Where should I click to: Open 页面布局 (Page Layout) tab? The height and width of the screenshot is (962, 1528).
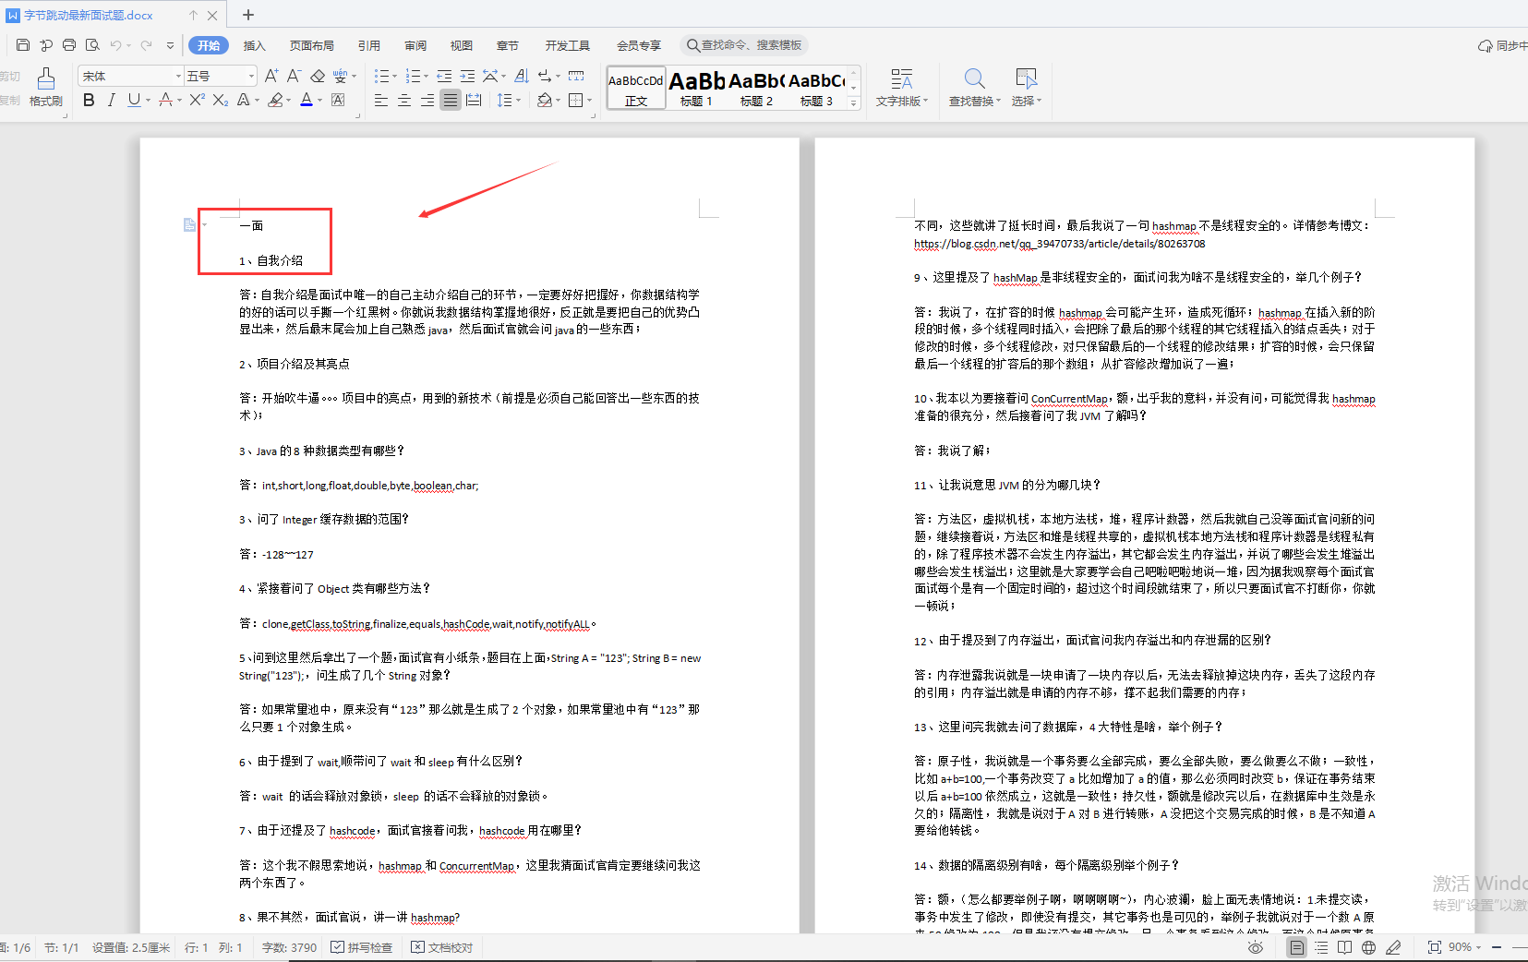point(311,45)
